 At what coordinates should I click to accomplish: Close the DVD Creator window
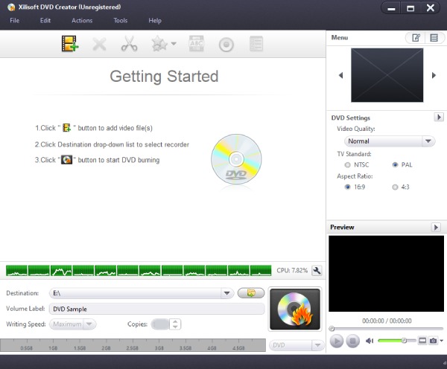click(430, 8)
